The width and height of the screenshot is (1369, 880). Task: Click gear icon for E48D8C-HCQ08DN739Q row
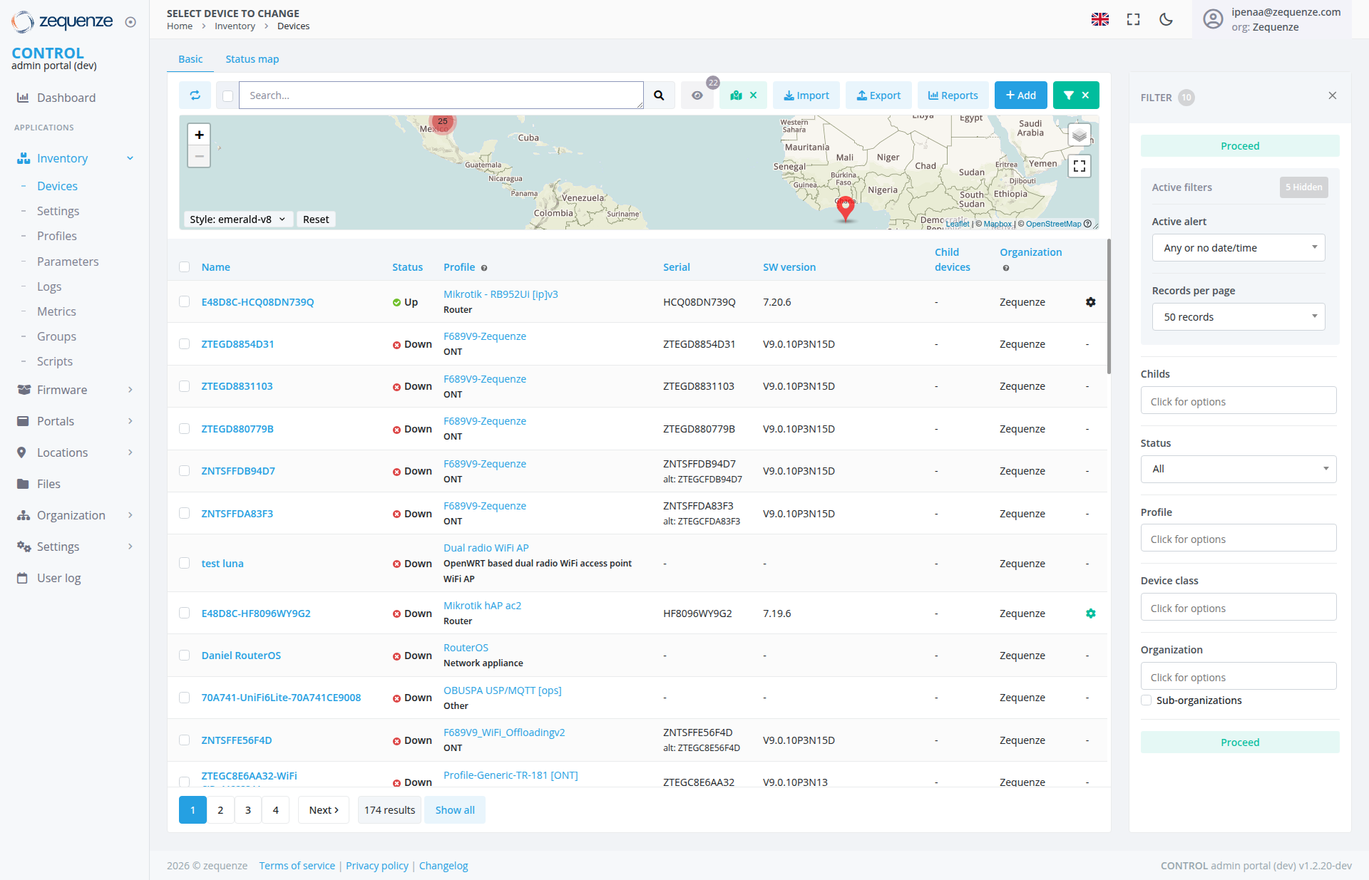(x=1090, y=302)
